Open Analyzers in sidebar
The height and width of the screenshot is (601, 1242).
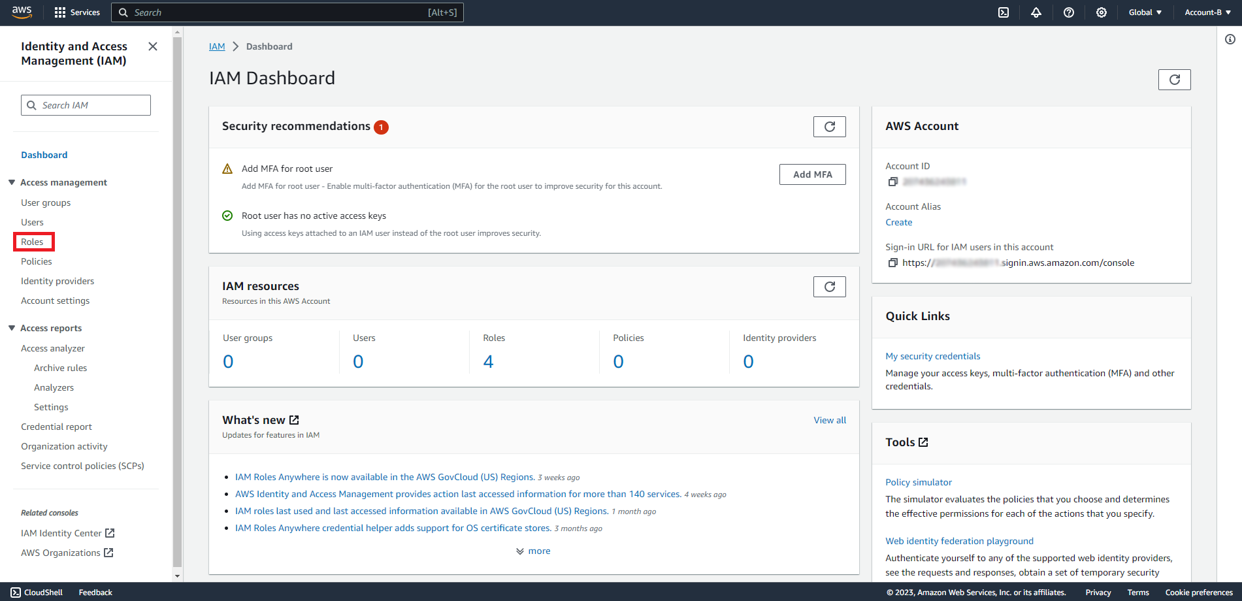(54, 387)
